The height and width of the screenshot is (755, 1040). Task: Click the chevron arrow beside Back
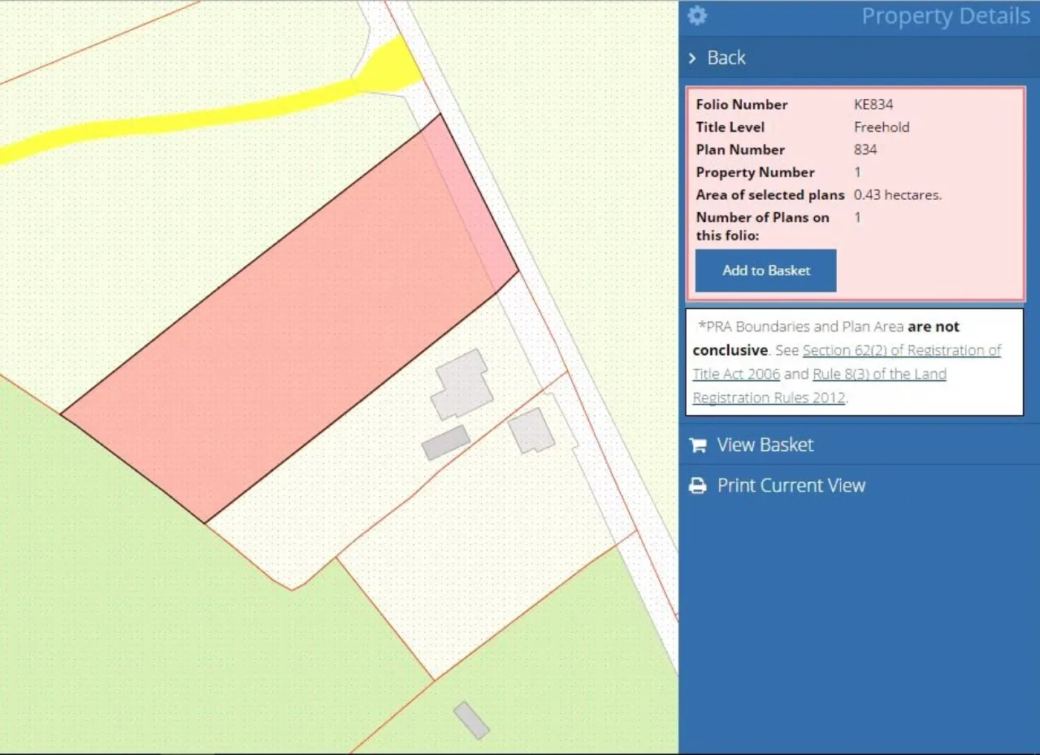coord(692,58)
